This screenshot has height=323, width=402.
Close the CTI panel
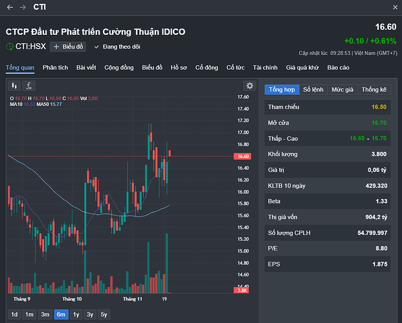pos(395,7)
